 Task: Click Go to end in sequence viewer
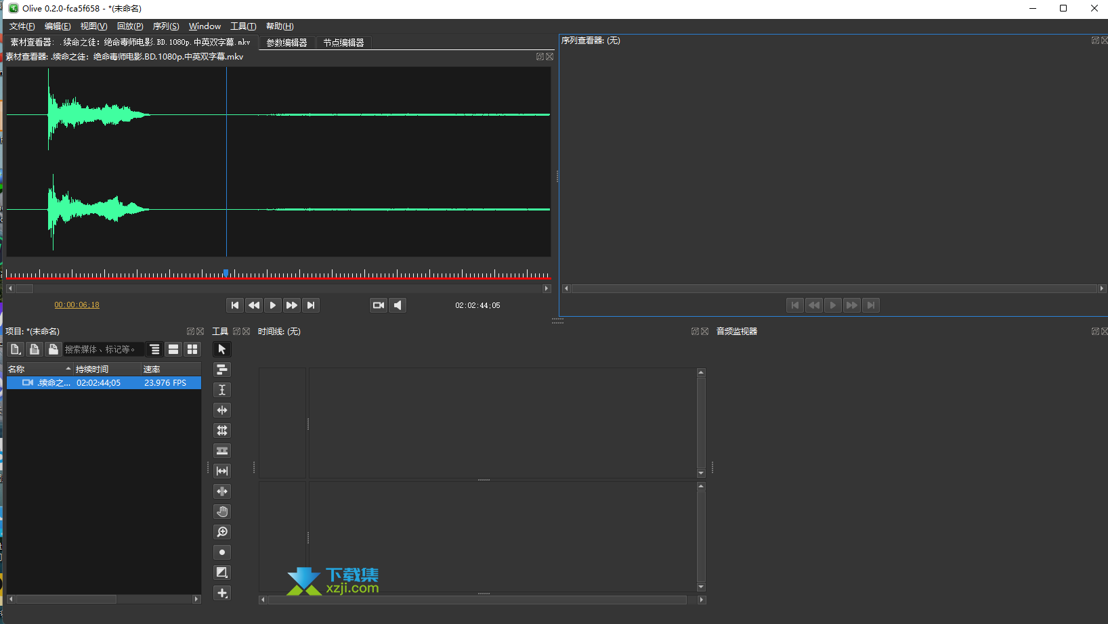pos(871,305)
